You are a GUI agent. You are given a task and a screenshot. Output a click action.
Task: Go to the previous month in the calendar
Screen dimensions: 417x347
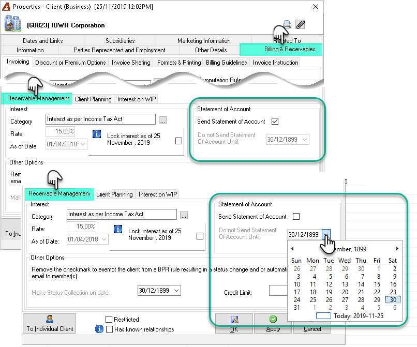click(x=292, y=249)
